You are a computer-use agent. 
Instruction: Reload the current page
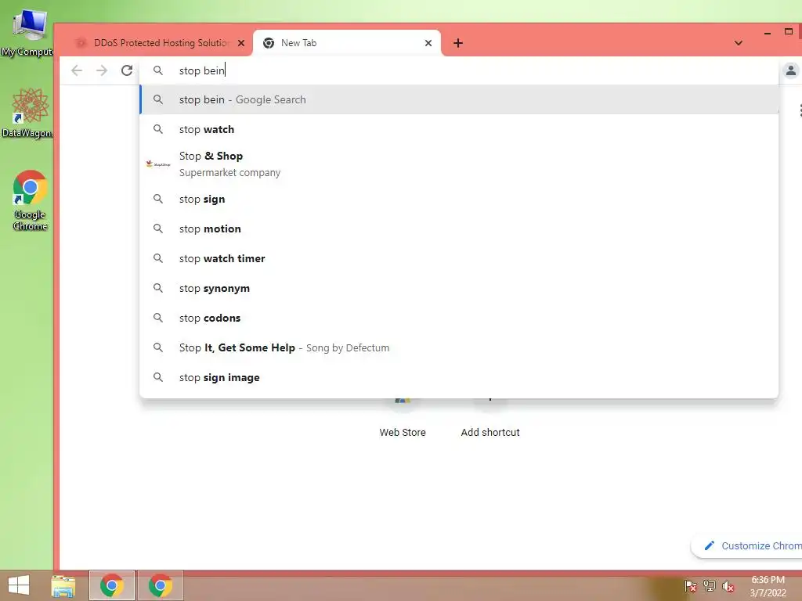pyautogui.click(x=127, y=70)
